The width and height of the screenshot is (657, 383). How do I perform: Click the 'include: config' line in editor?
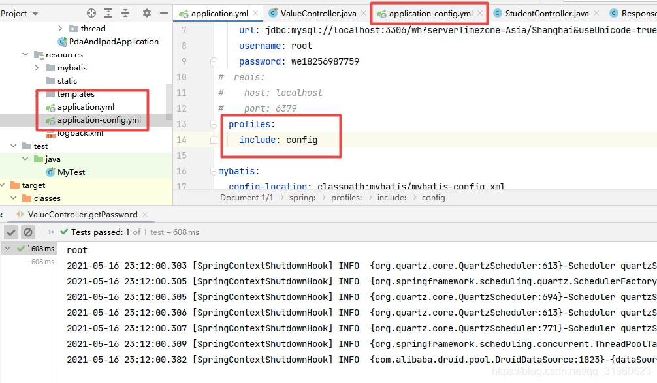pyautogui.click(x=278, y=140)
